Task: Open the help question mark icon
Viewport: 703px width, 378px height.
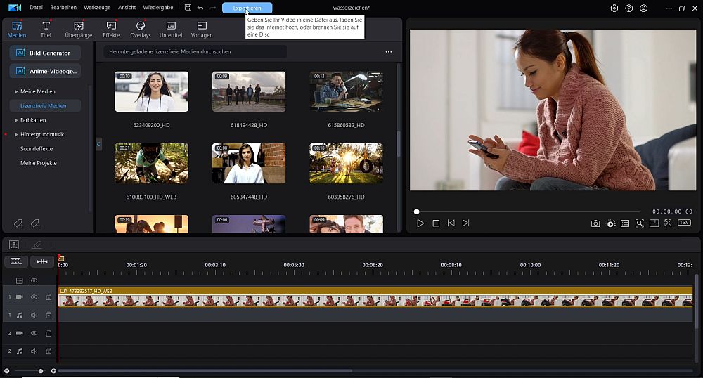Action: coord(629,8)
